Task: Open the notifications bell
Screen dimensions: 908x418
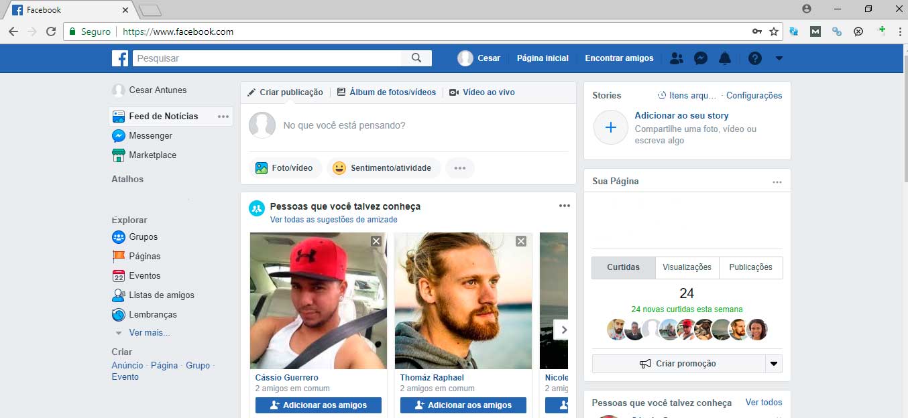Action: (725, 58)
